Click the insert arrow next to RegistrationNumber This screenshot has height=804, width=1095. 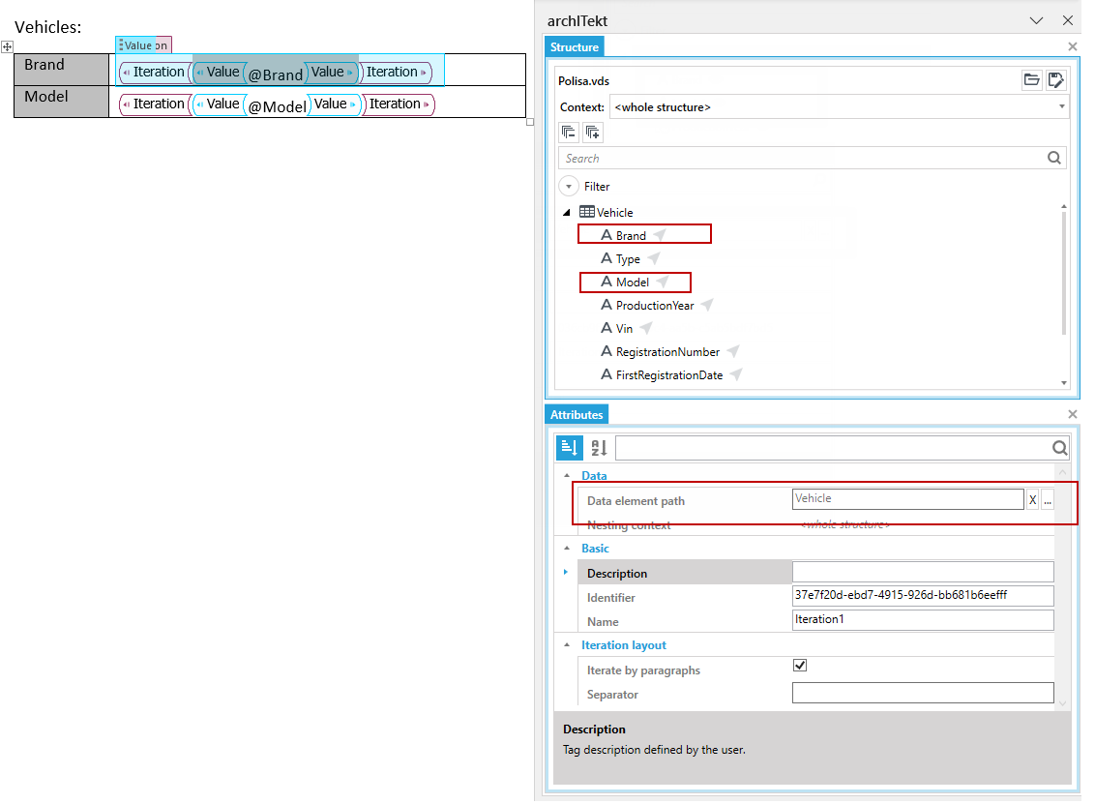[x=733, y=351]
